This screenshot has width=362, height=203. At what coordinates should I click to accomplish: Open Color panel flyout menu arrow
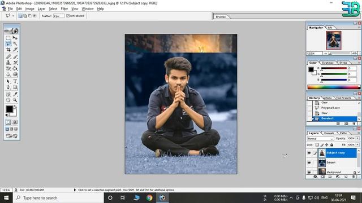[359, 63]
